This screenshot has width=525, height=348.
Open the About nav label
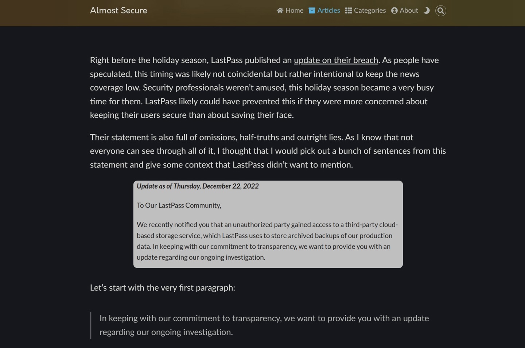409,11
